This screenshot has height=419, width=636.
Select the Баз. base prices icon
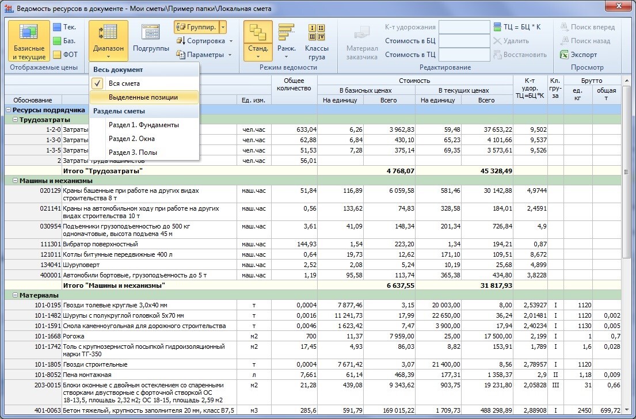tap(58, 41)
